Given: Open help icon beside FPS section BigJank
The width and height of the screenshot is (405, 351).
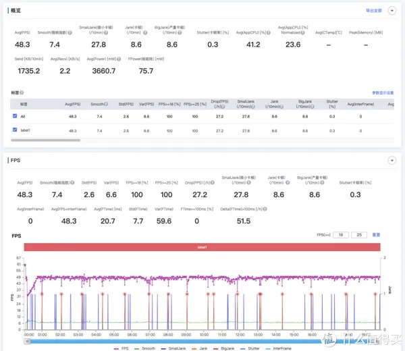Looking at the screenshot, I should [322, 183].
